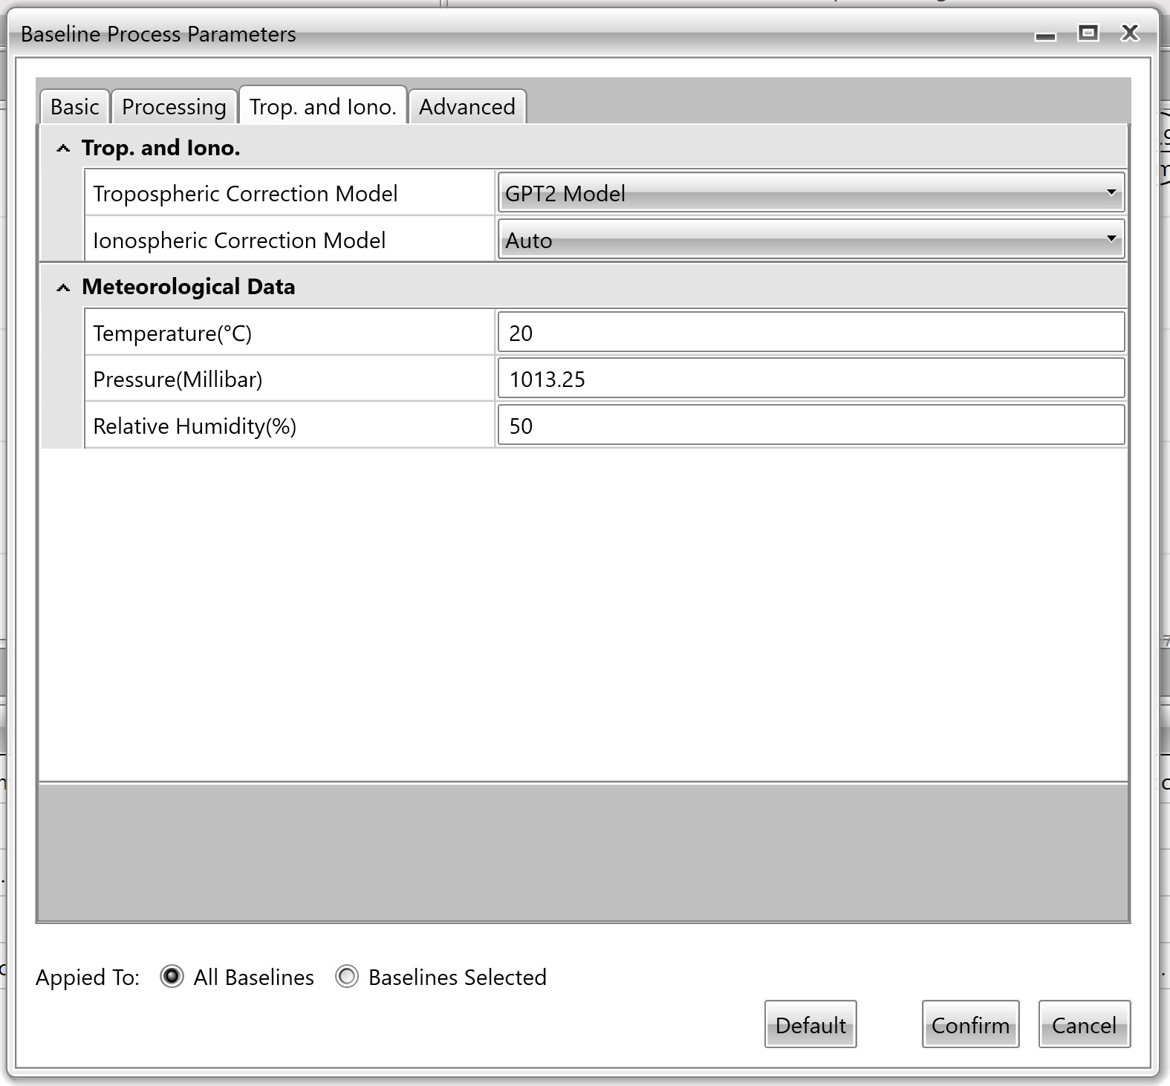Click the Confirm button
1170x1086 pixels.
tap(970, 1024)
